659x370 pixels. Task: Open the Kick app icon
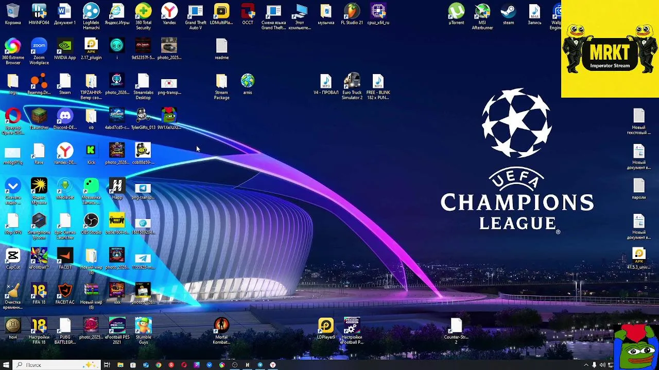click(x=91, y=154)
